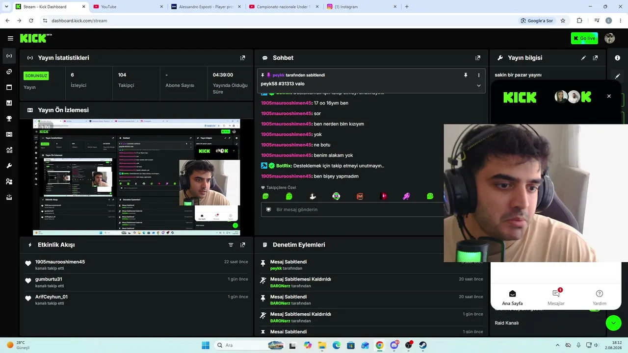This screenshot has width=628, height=353.
Task: Open the Stream section in the sidebar
Action: (x=9, y=56)
